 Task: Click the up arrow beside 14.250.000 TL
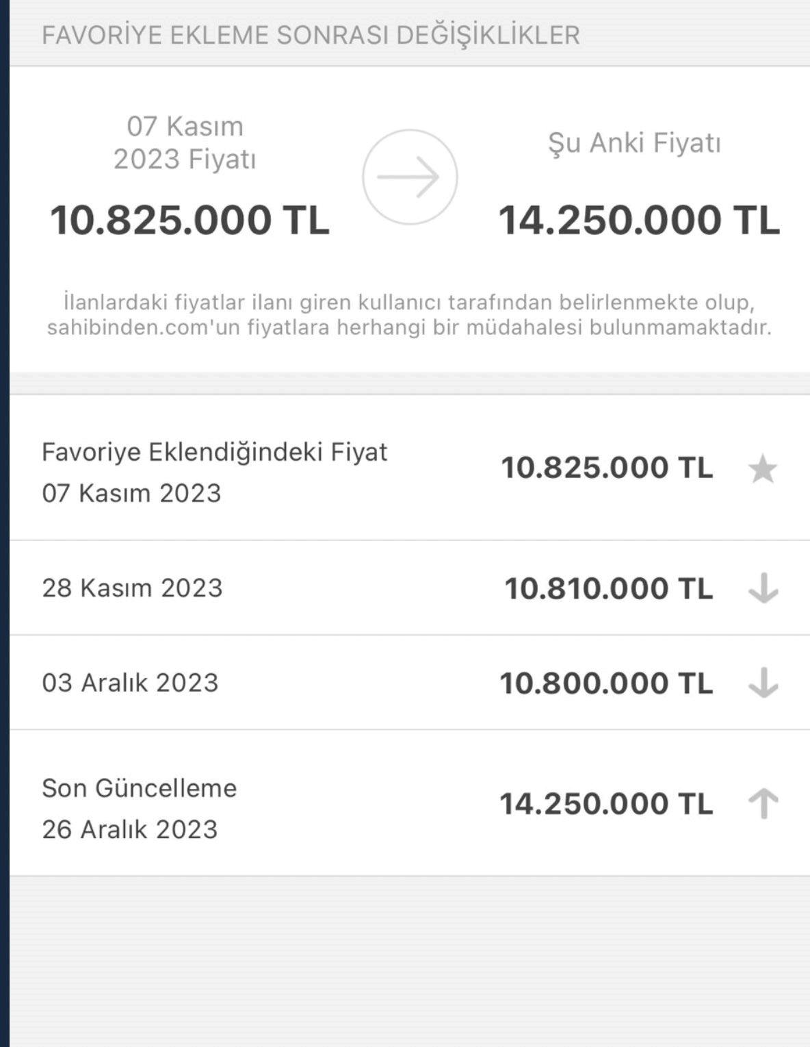763,803
